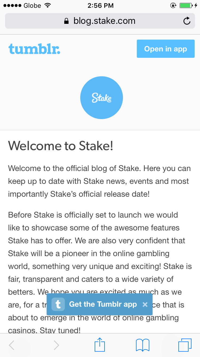
Task: Tap the 2:56 PM clock in the status bar
Action: pos(100,5)
